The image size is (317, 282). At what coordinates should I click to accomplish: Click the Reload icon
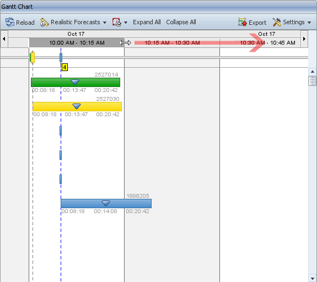click(10, 22)
